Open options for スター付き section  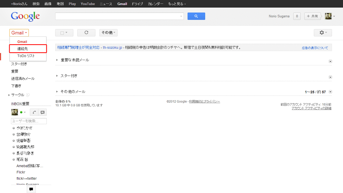tap(330, 77)
